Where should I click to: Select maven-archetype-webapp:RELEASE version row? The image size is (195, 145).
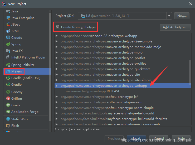tap(123, 91)
